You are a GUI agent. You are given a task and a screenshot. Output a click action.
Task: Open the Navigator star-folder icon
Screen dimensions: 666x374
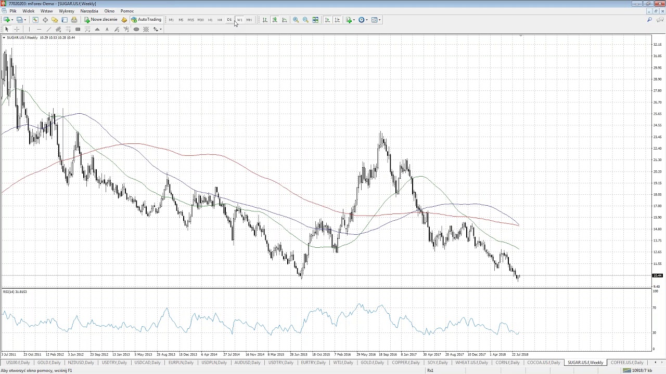click(x=55, y=20)
